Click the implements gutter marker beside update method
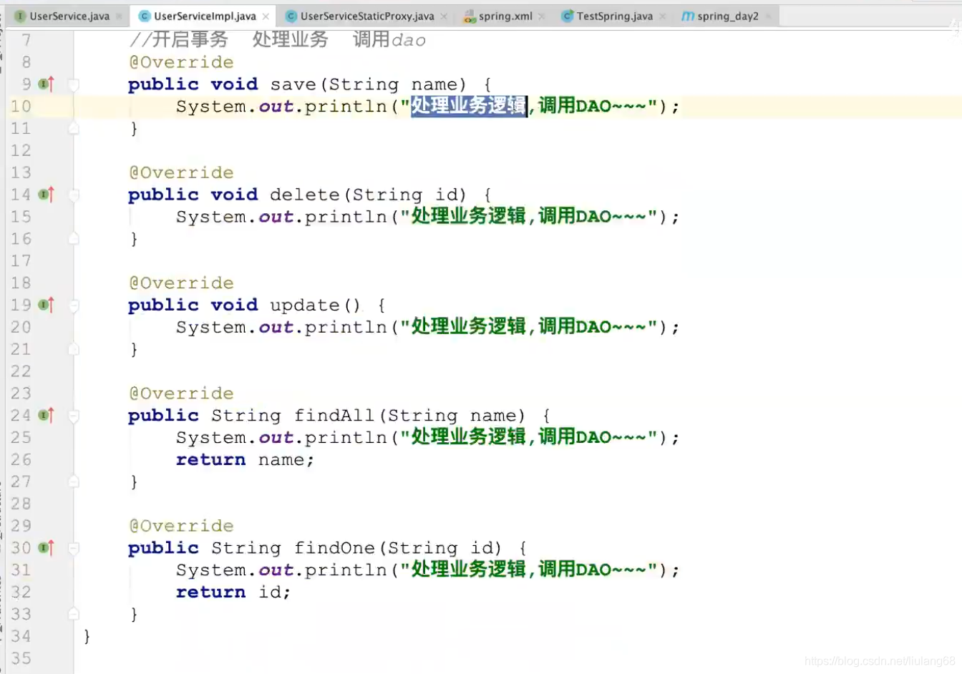 [47, 305]
